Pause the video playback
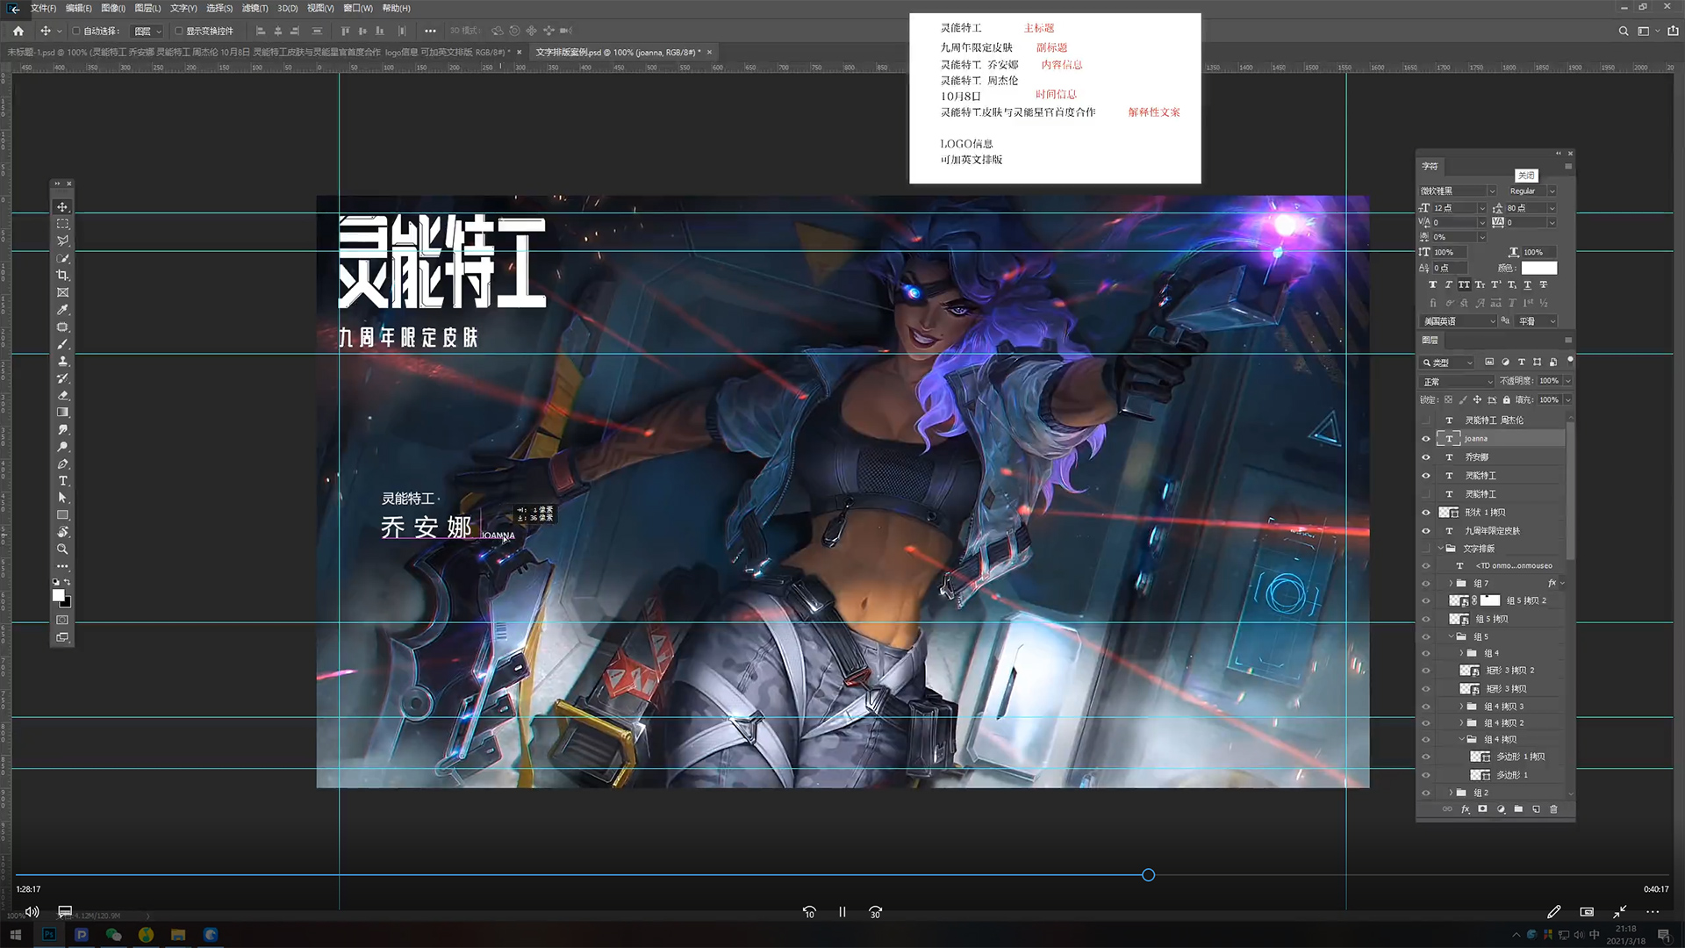1685x948 pixels. (842, 912)
